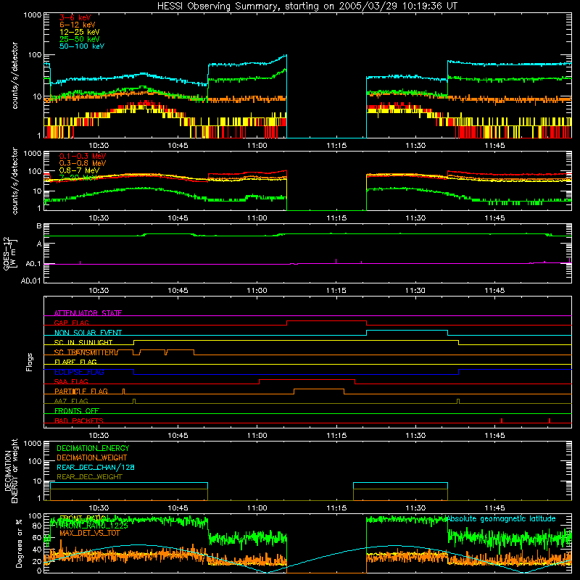Click the A0.1 level label on GOES axis
580x580 pixels.
(x=33, y=264)
